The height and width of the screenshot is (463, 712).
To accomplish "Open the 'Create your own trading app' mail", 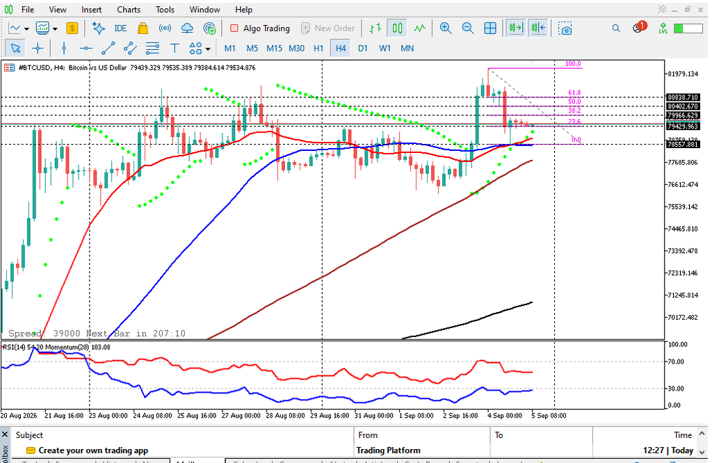I will tap(93, 450).
